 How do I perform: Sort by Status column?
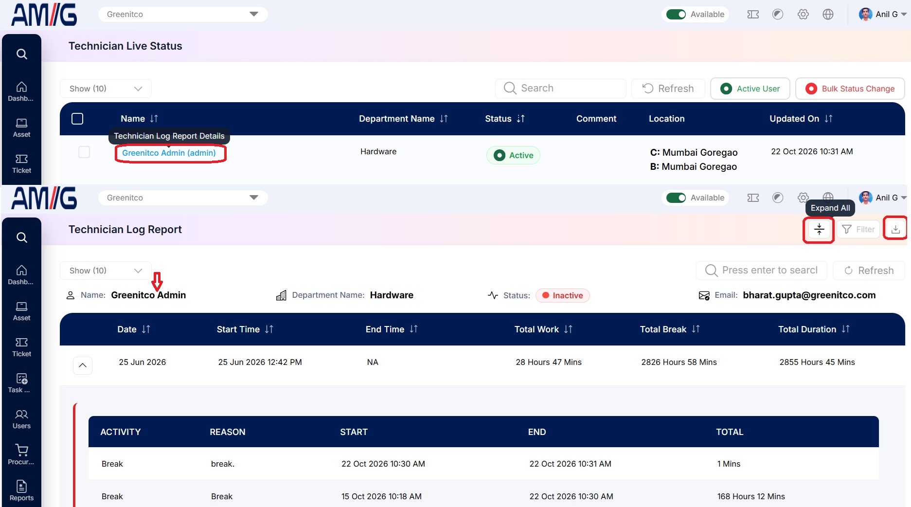(520, 119)
